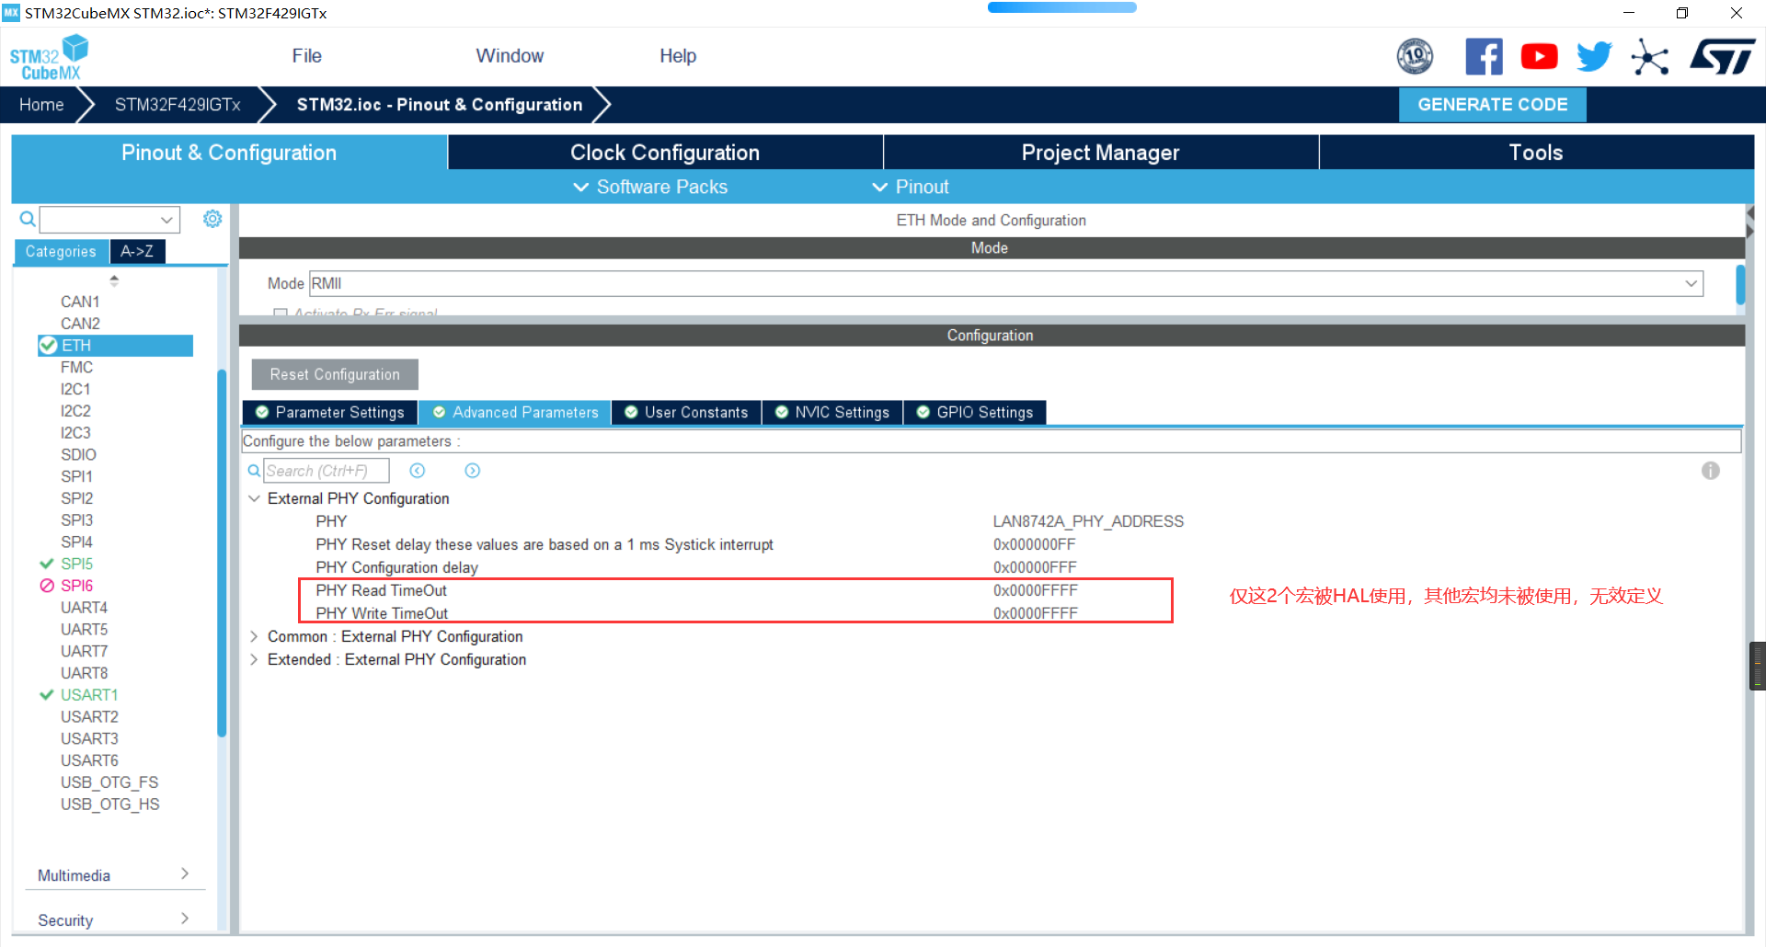Select FMC in the peripheral list
Image resolution: width=1766 pixels, height=947 pixels.
coord(76,368)
